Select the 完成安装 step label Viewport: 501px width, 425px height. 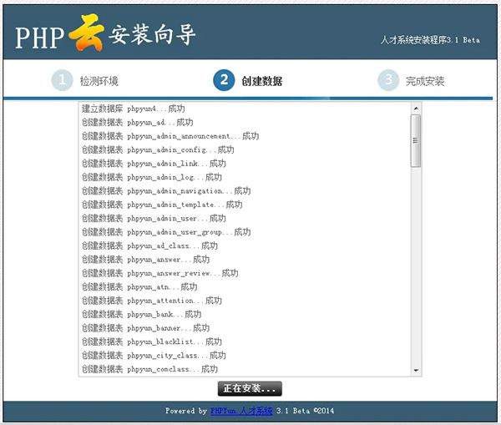[425, 81]
